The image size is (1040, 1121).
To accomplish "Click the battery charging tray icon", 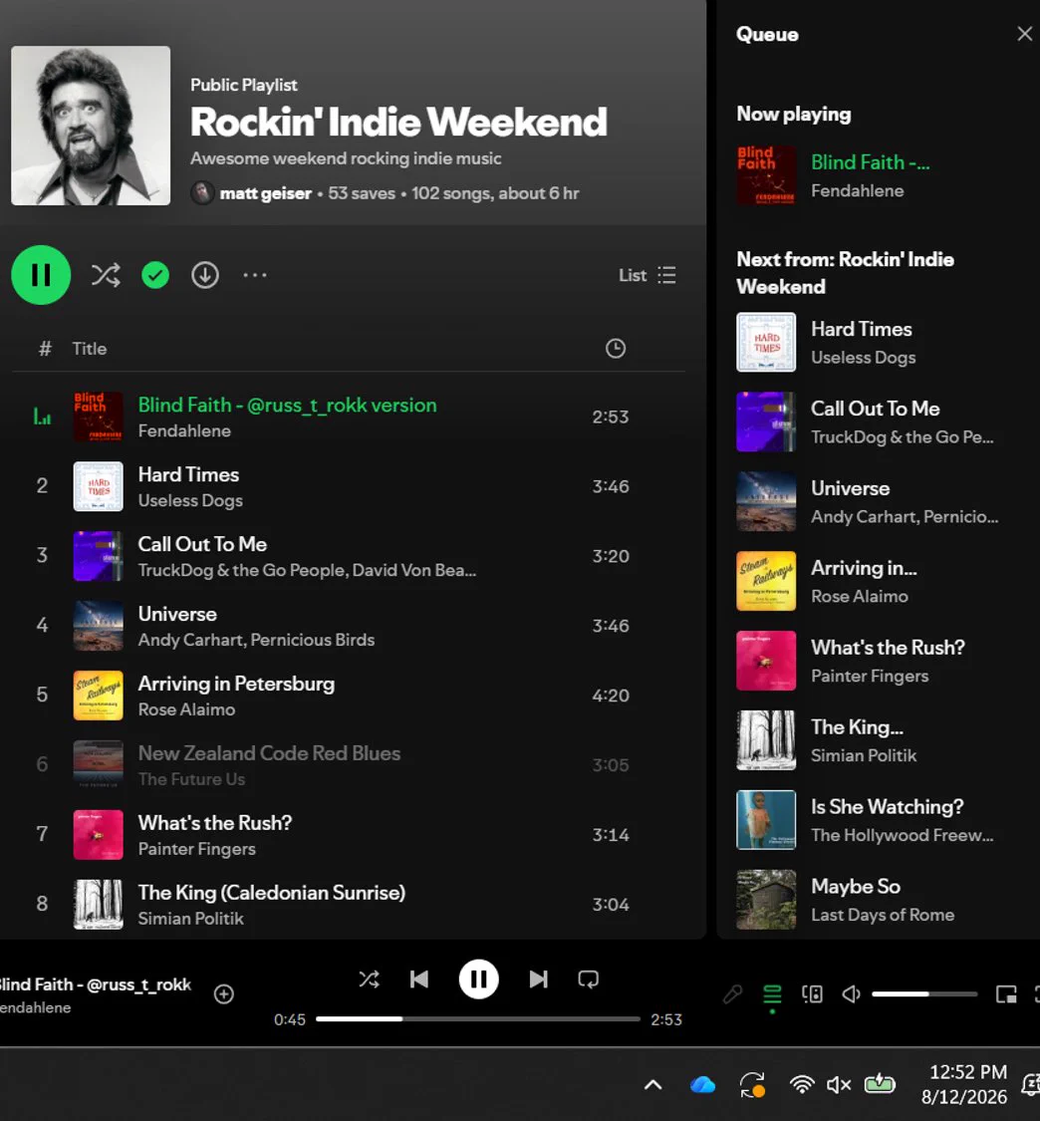I will (880, 1085).
